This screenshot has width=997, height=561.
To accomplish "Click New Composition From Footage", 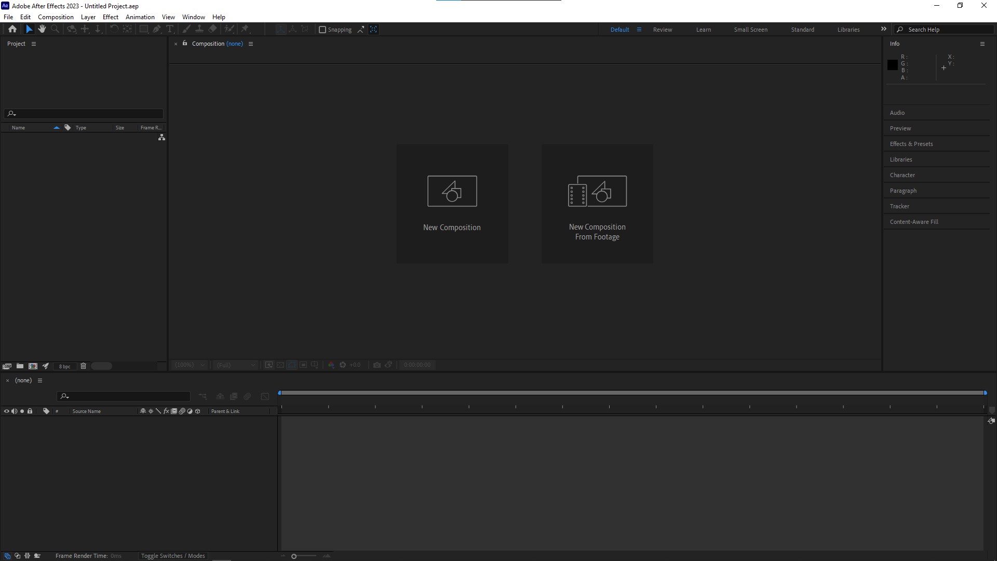I will [597, 204].
